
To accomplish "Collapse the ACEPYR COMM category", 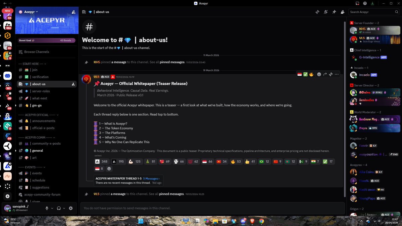I will 36,137.
